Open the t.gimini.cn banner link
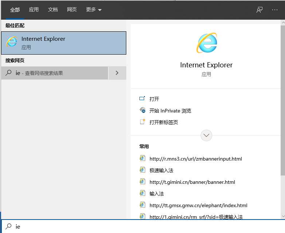This screenshot has width=285, height=233. click(192, 182)
